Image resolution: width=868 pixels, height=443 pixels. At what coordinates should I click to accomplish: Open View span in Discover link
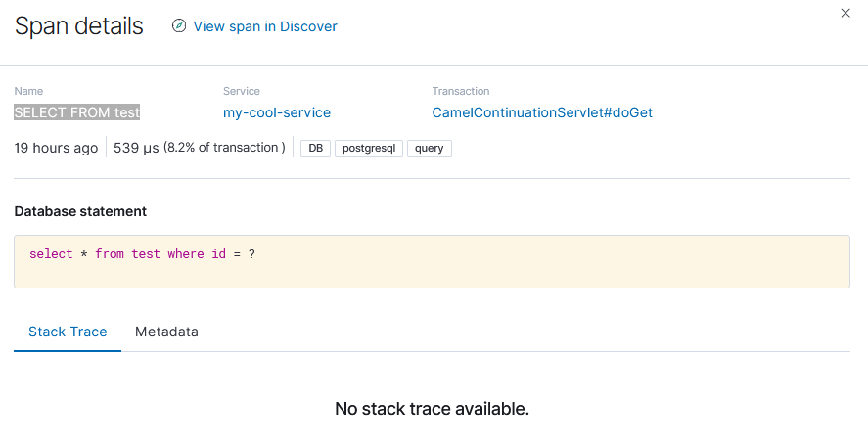(x=264, y=26)
